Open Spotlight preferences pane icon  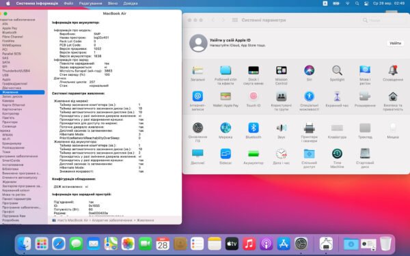(x=337, y=70)
